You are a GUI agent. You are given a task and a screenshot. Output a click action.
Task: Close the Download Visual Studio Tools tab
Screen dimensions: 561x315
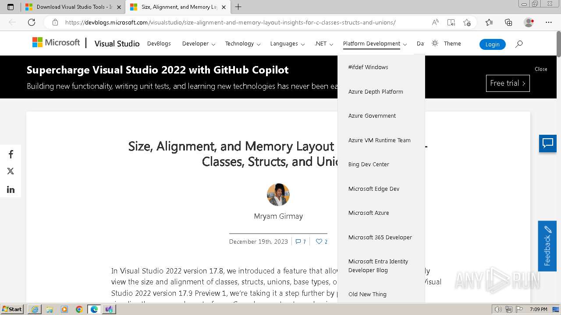coord(119,7)
